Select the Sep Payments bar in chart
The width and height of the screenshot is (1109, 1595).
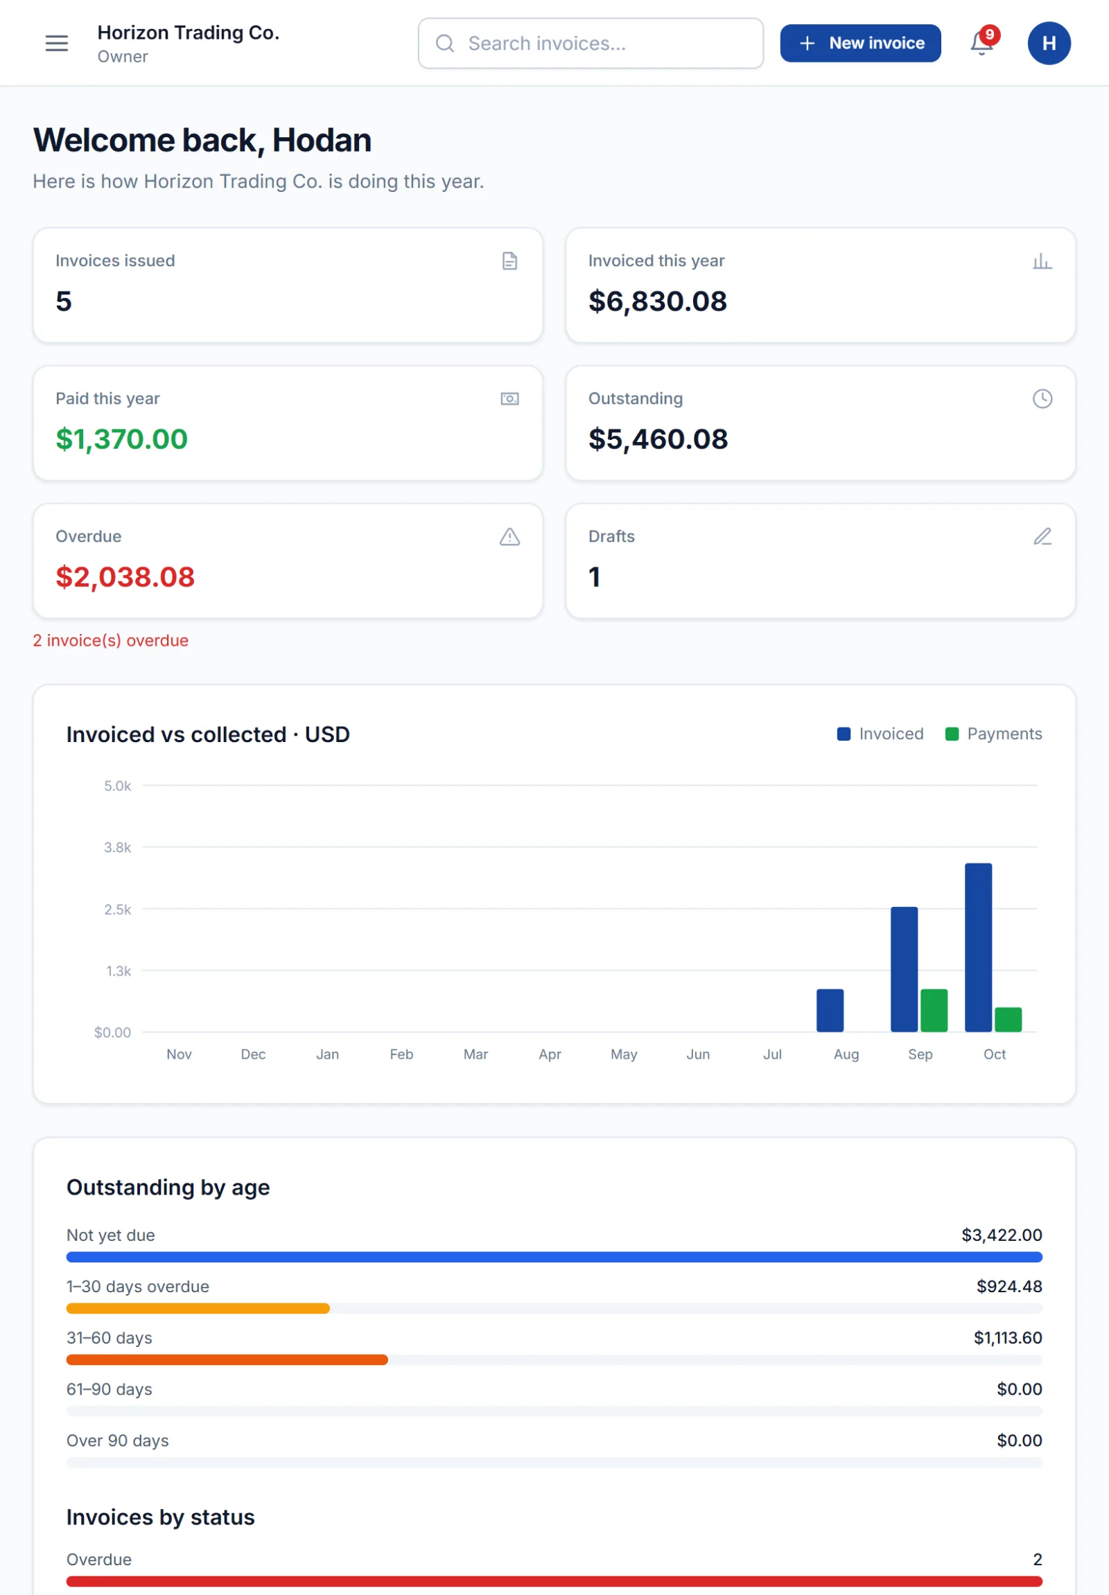[934, 1010]
